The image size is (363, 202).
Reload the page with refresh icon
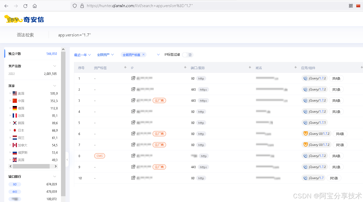coord(25,6)
